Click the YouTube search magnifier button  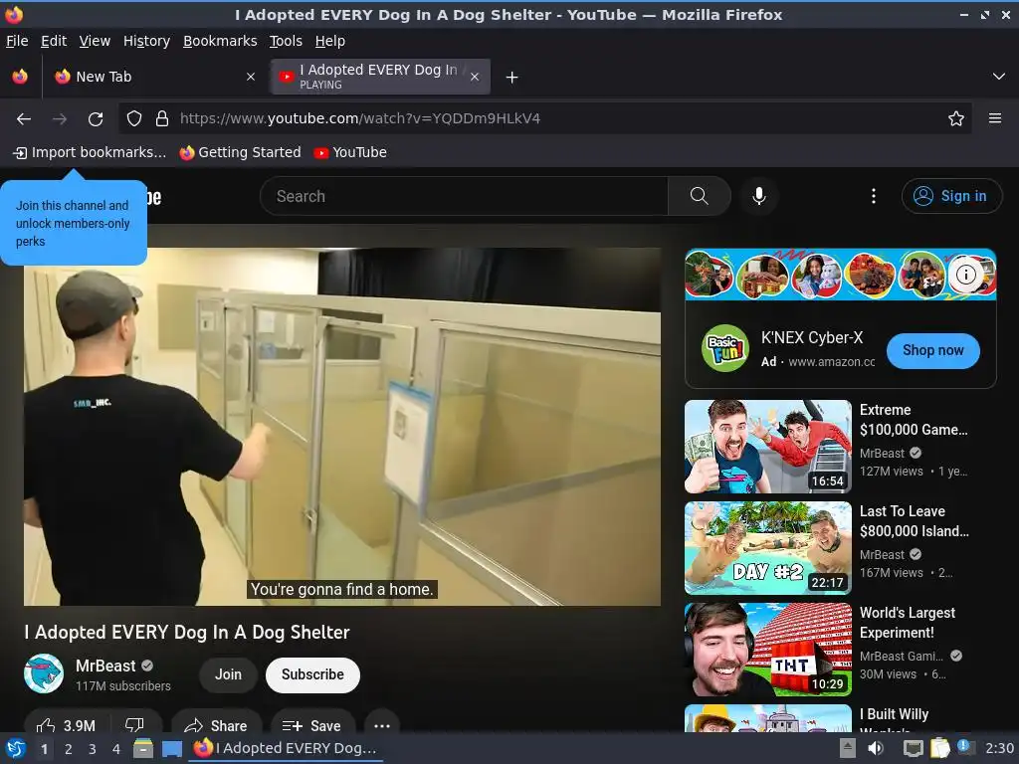700,196
